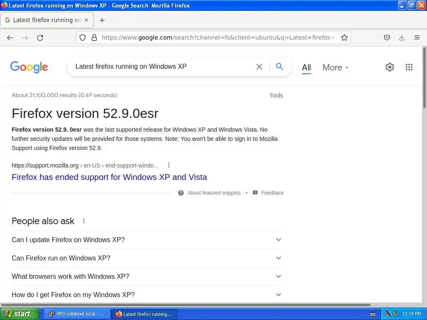Click the horizontal scrollbar at bottom
Viewport: 427px width, 320px height.
pyautogui.click(x=186, y=305)
